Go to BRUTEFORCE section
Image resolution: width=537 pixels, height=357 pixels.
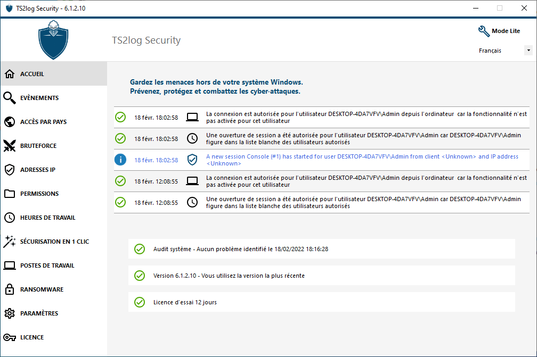[54, 146]
